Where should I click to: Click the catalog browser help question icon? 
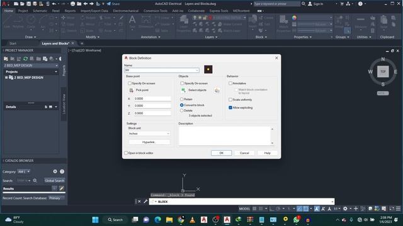click(62, 171)
